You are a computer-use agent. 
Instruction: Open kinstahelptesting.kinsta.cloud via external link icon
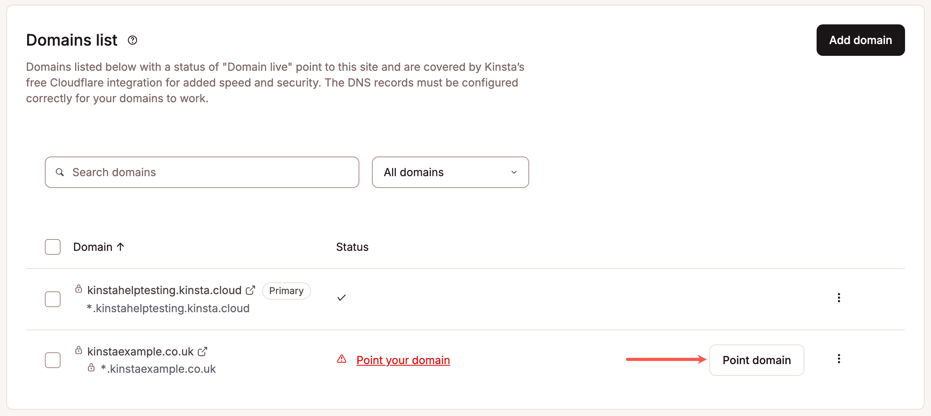250,289
